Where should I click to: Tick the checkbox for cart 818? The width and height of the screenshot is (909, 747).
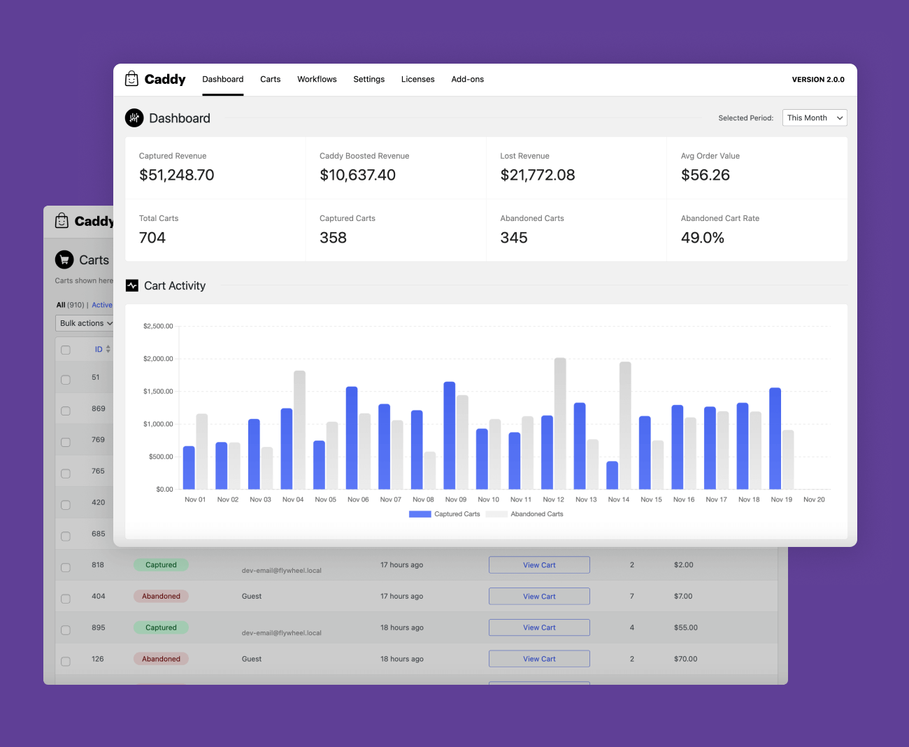[x=66, y=567]
